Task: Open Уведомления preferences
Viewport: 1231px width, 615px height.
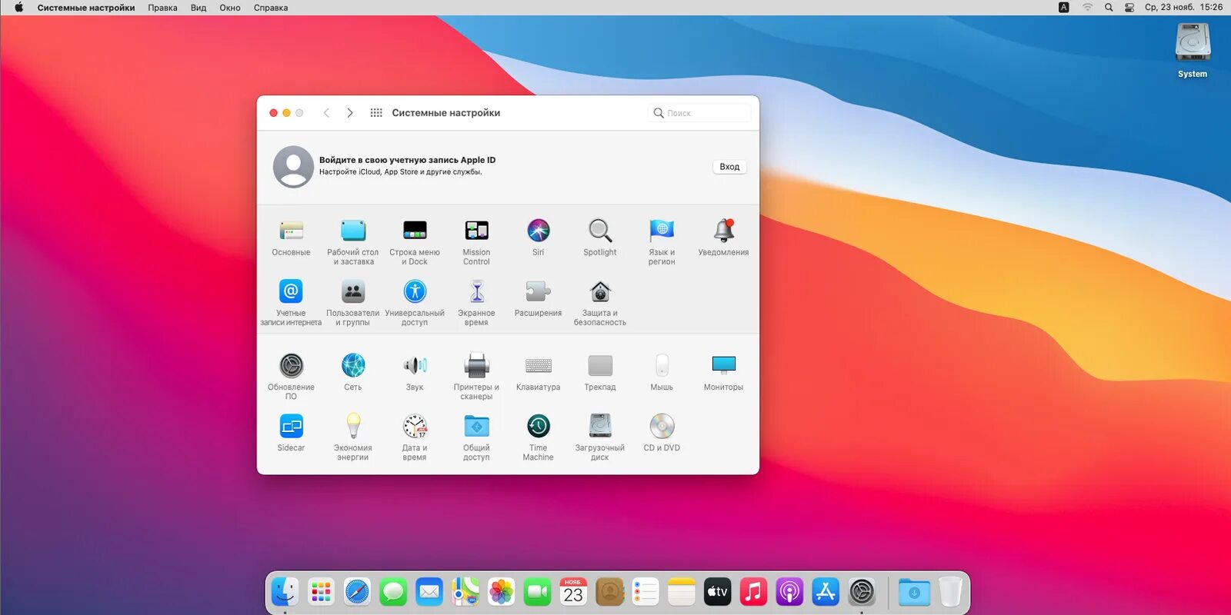Action: coord(723,238)
